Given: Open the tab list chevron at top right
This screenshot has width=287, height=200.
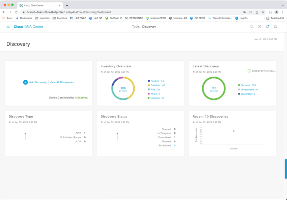Looking at the screenshot, I should [x=283, y=5].
